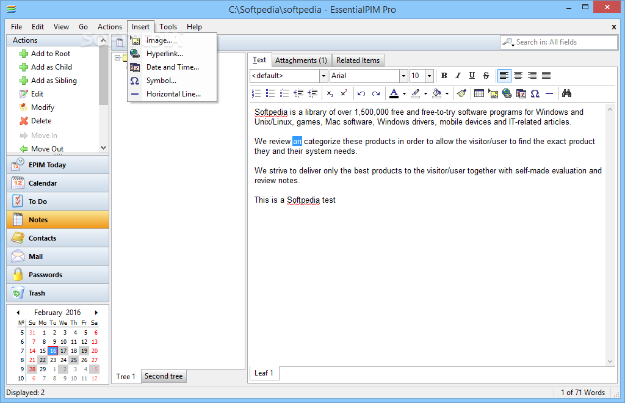Click the Search in: All fields box
The width and height of the screenshot is (625, 403).
[558, 42]
